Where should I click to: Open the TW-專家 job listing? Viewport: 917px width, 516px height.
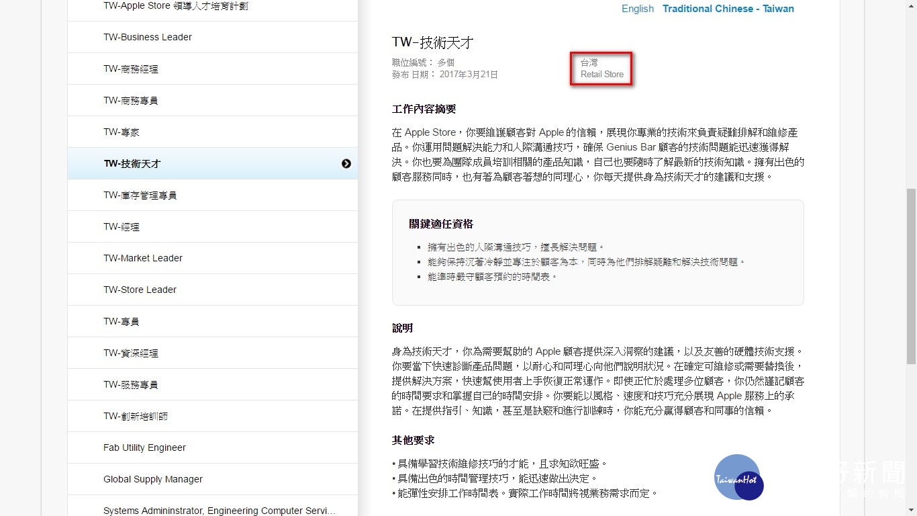[x=212, y=132]
